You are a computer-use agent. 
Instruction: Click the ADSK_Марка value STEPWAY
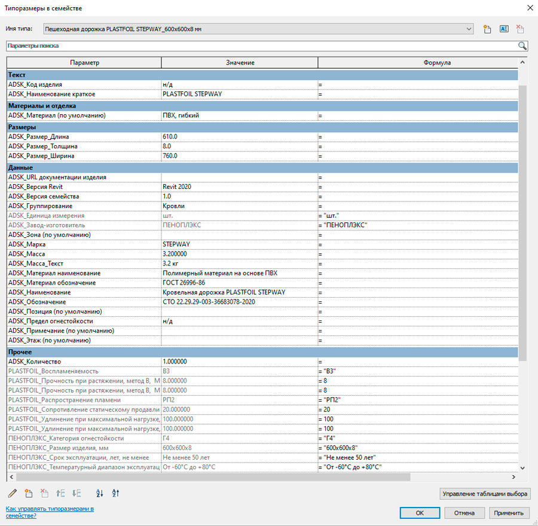click(176, 244)
